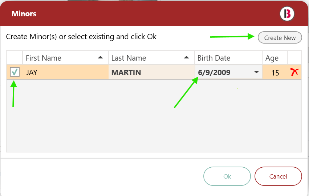This screenshot has width=309, height=196.
Task: Open the Birth Date dropdown arrow
Action: [256, 72]
